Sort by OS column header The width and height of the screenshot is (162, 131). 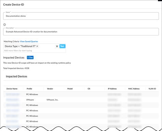pos(89,89)
